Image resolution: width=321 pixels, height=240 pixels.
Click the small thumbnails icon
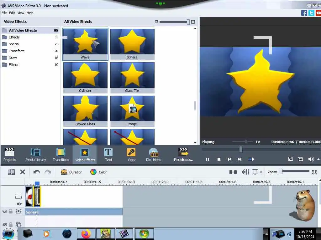156,22
